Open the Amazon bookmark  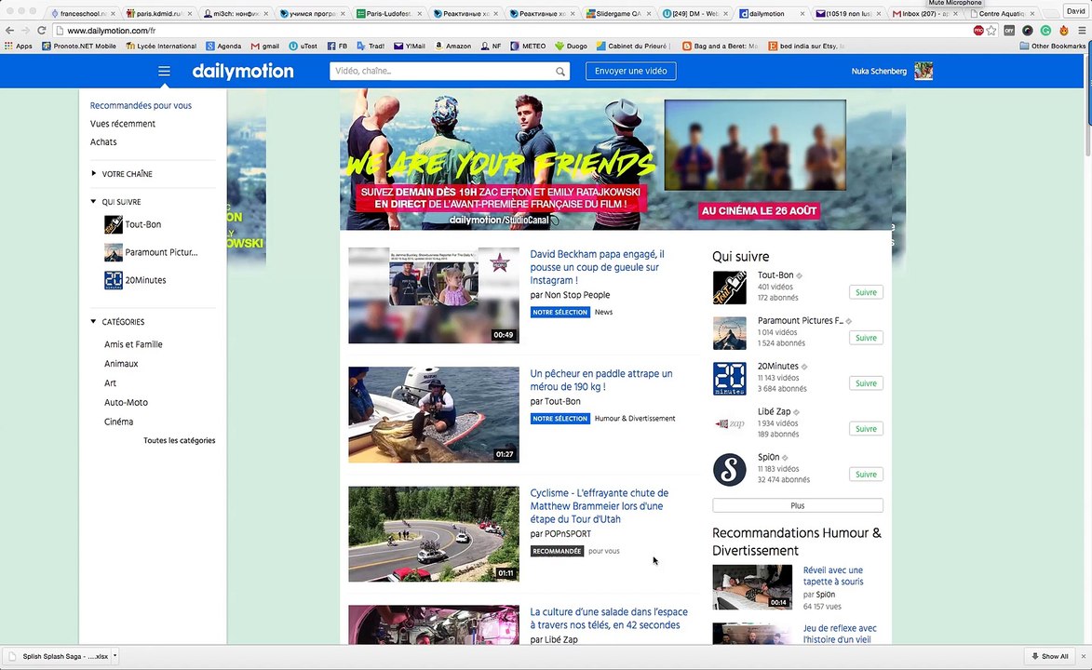pos(452,46)
